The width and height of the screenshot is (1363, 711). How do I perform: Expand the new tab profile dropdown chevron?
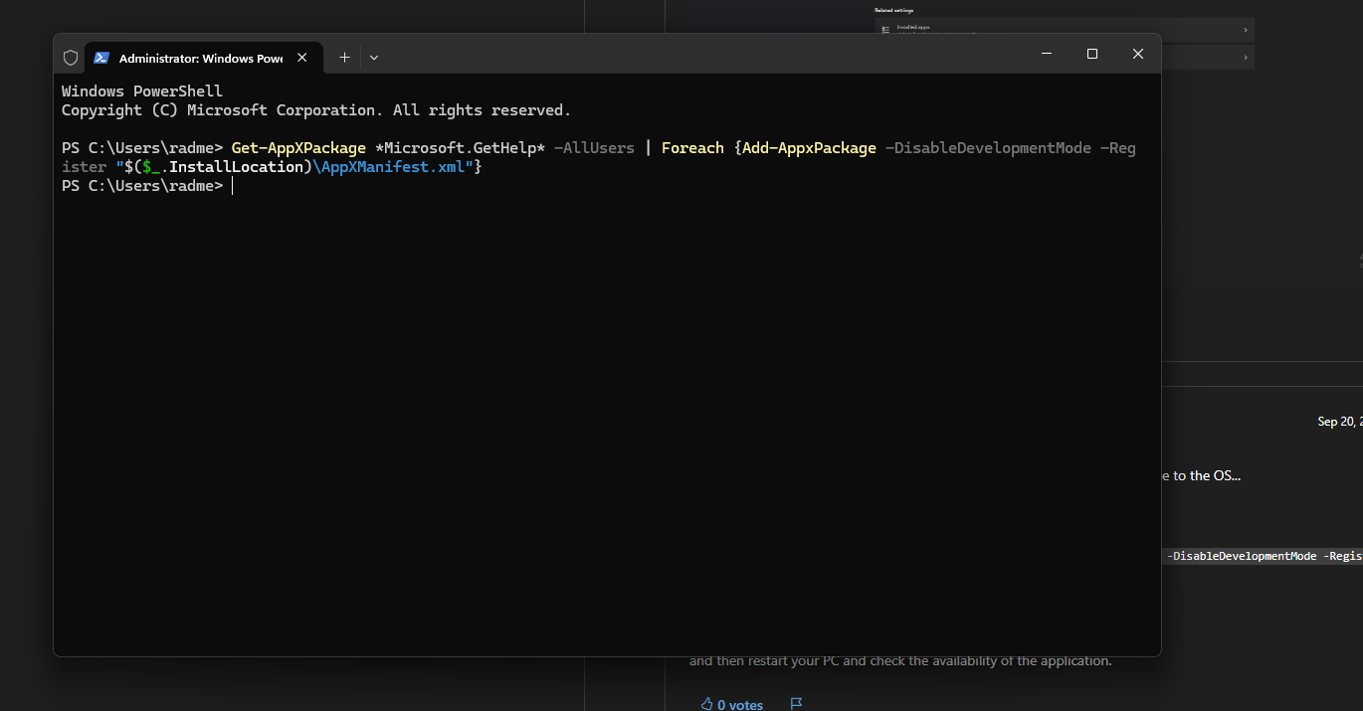[374, 58]
